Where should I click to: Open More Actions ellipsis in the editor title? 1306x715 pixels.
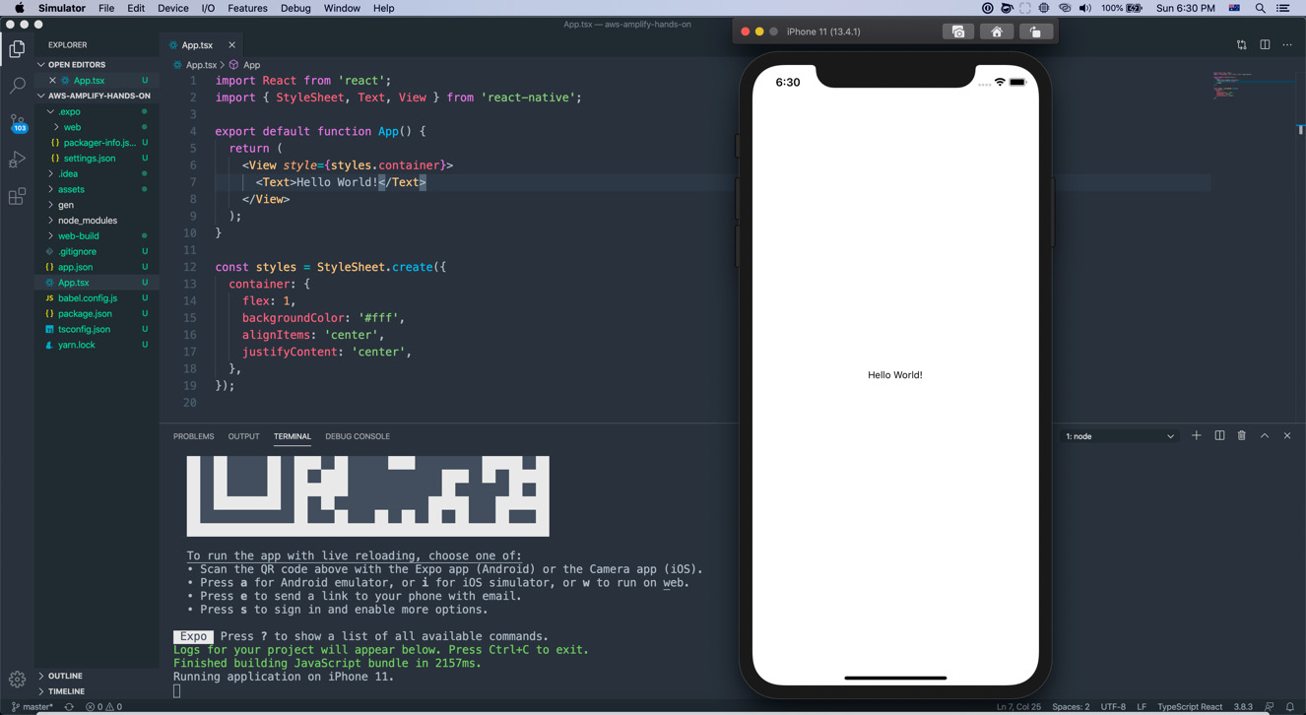(x=1287, y=44)
